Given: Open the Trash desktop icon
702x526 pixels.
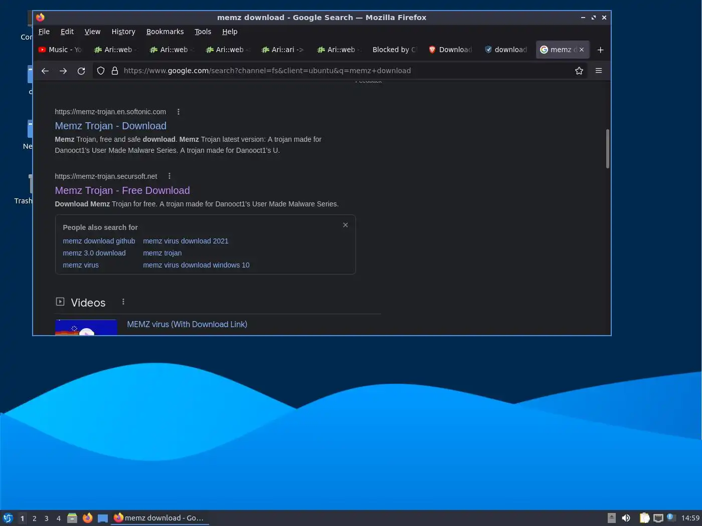Looking at the screenshot, I should pyautogui.click(x=23, y=189).
